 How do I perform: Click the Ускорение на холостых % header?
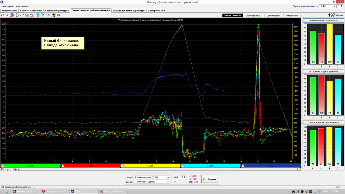[323, 20]
